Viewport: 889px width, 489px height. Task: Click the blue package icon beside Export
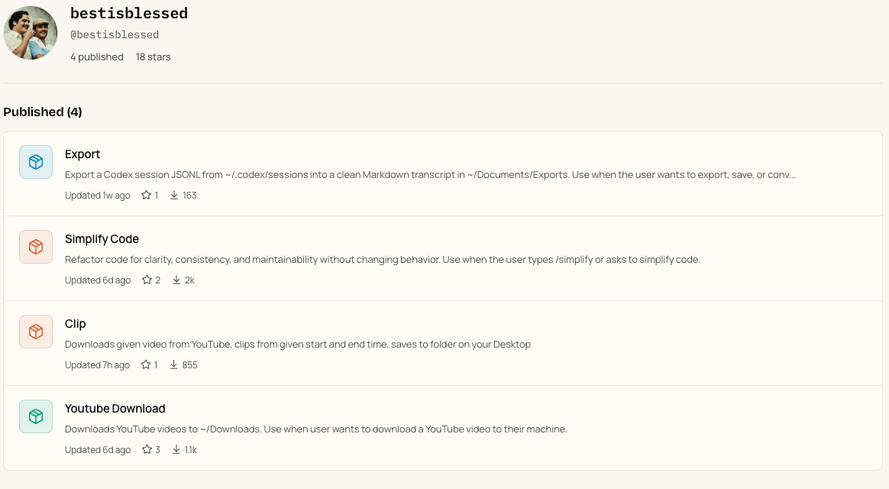[36, 162]
